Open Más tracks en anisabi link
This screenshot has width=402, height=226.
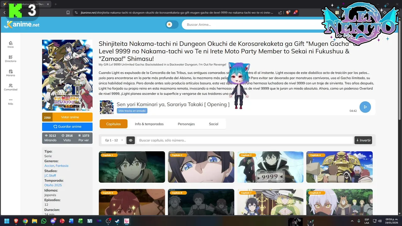(132, 111)
